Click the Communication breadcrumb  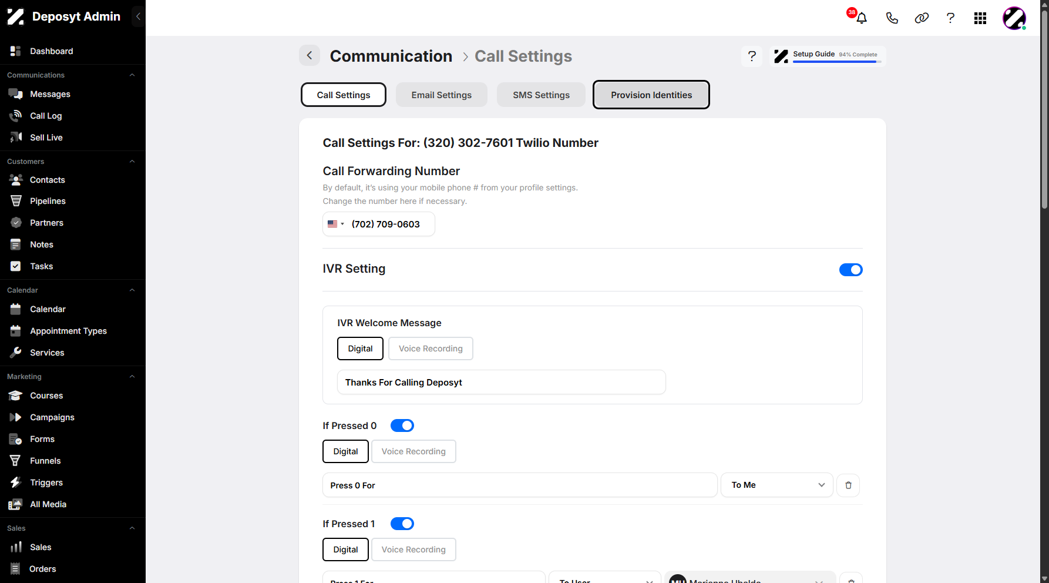point(391,56)
